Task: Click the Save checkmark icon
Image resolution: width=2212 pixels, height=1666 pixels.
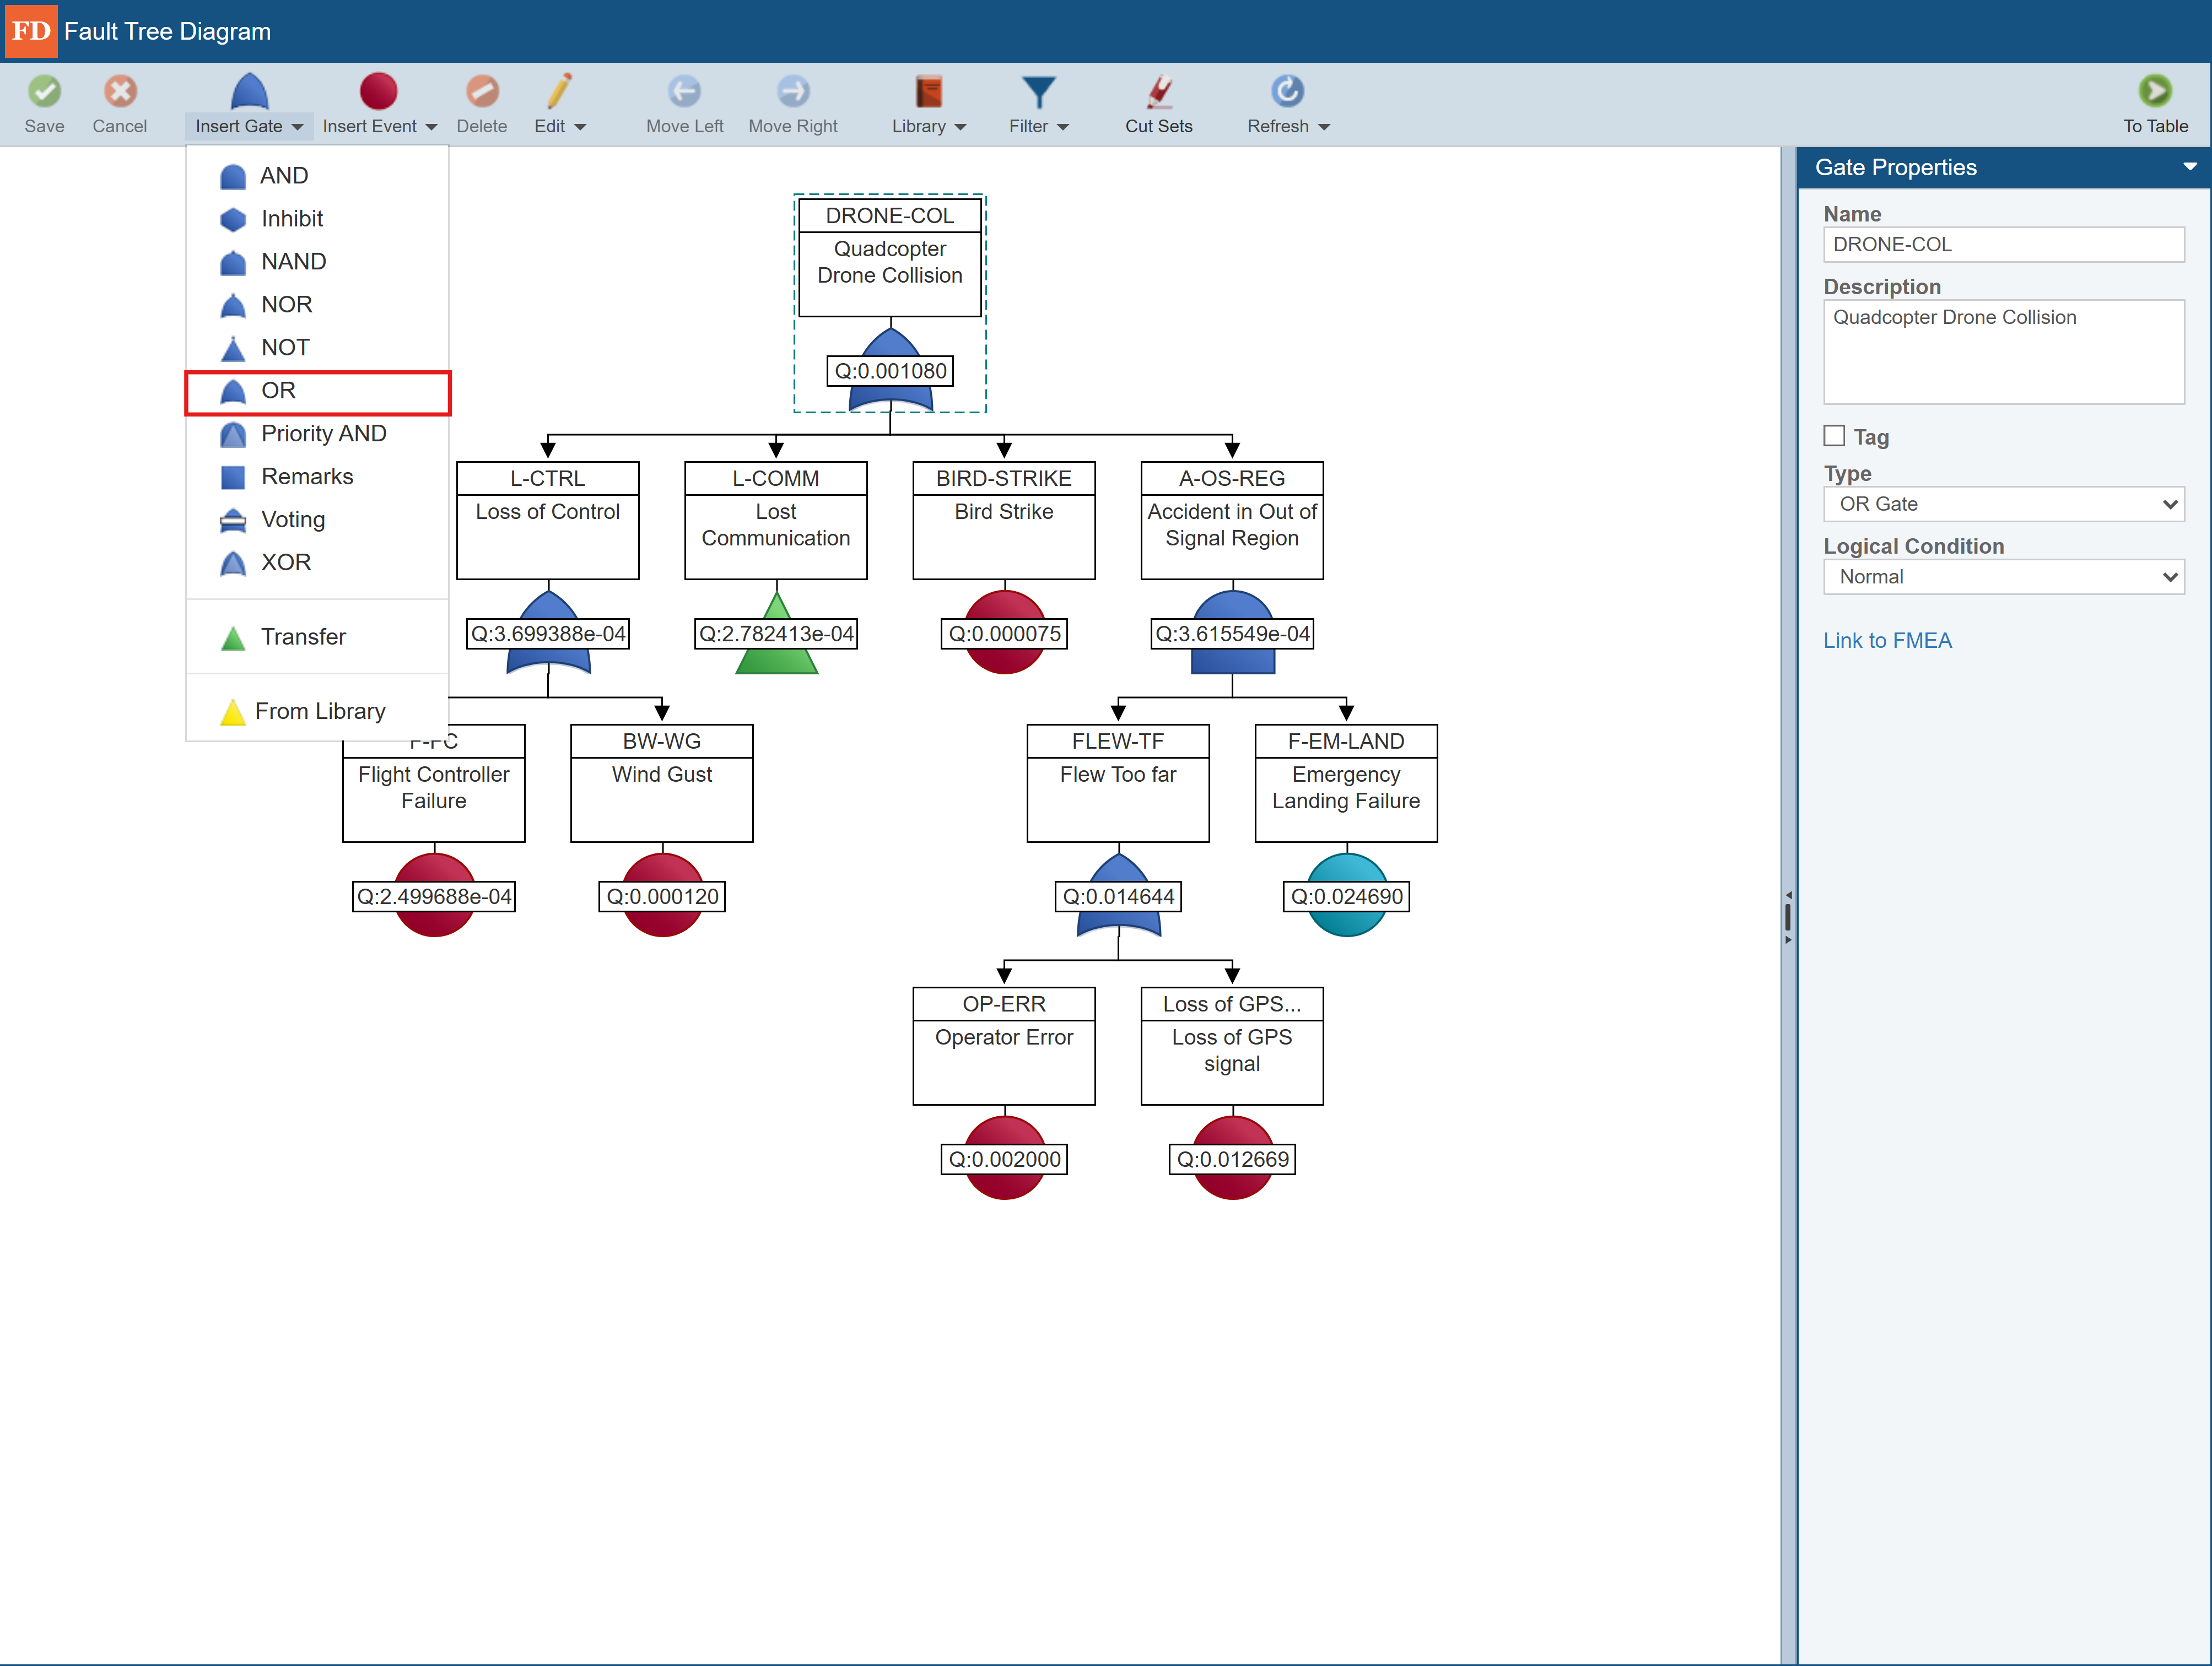Action: click(x=44, y=91)
